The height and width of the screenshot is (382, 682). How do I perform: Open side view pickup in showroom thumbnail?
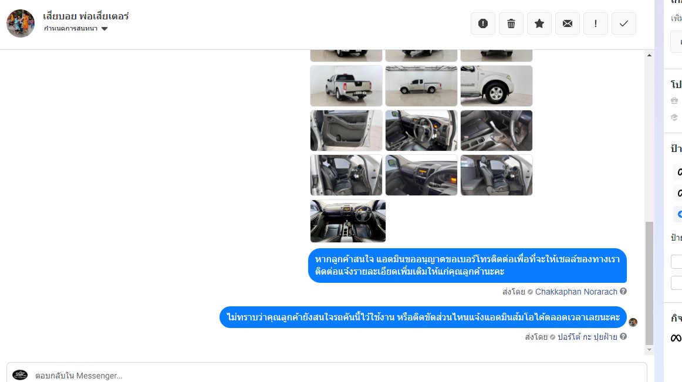[421, 86]
